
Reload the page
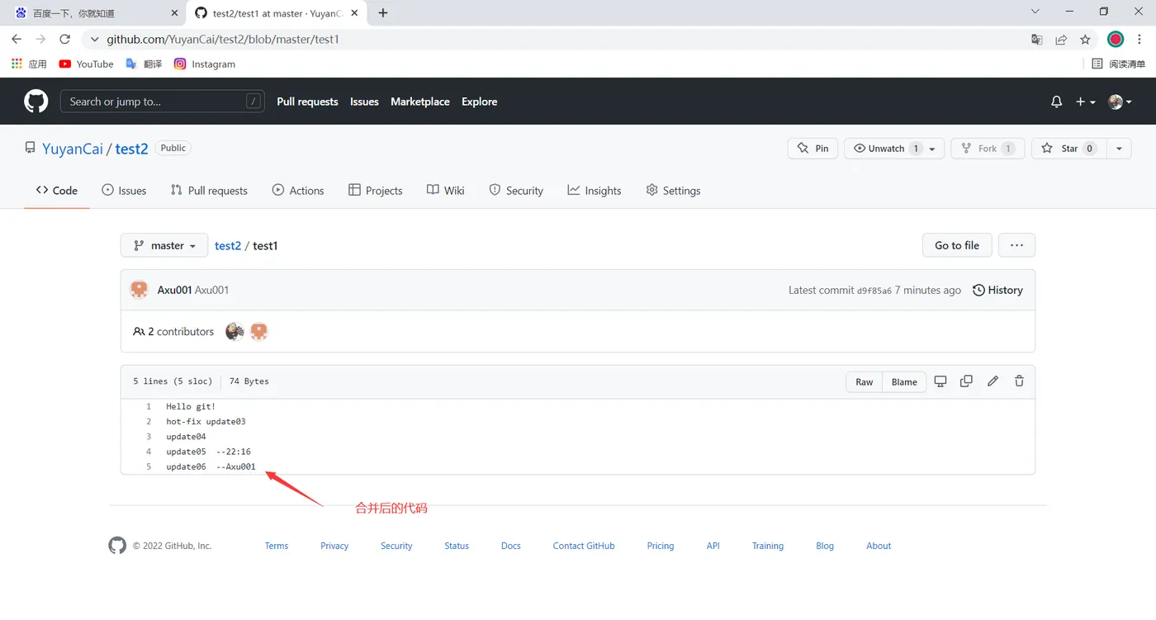tap(64, 39)
